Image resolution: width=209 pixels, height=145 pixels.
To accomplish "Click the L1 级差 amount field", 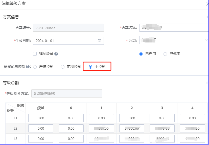I will pyautogui.click(x=41, y=118).
